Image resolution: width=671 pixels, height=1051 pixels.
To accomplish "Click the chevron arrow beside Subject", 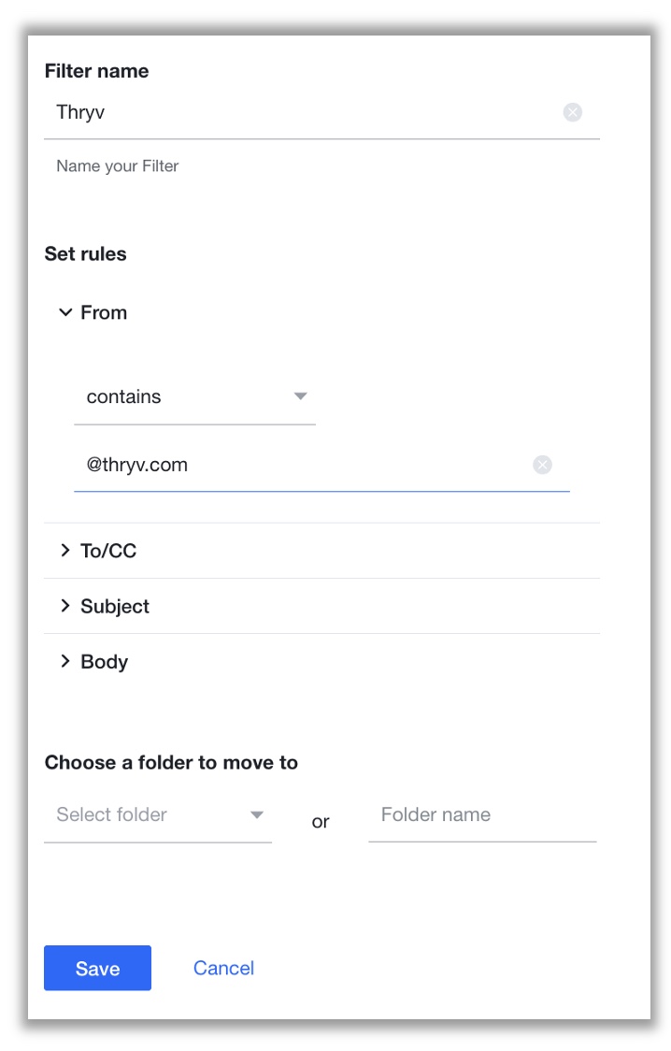I will [65, 606].
